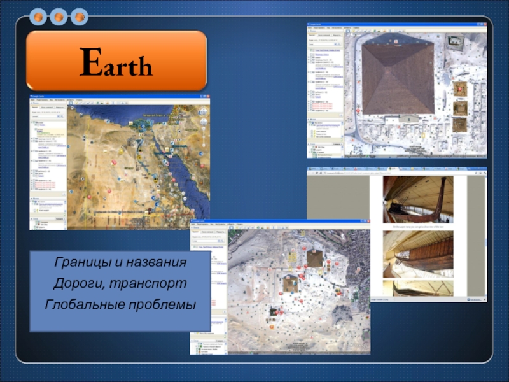Collapse the Поиск panel in pyramid close-up window
This screenshot has width=509, height=382.
click(x=309, y=31)
